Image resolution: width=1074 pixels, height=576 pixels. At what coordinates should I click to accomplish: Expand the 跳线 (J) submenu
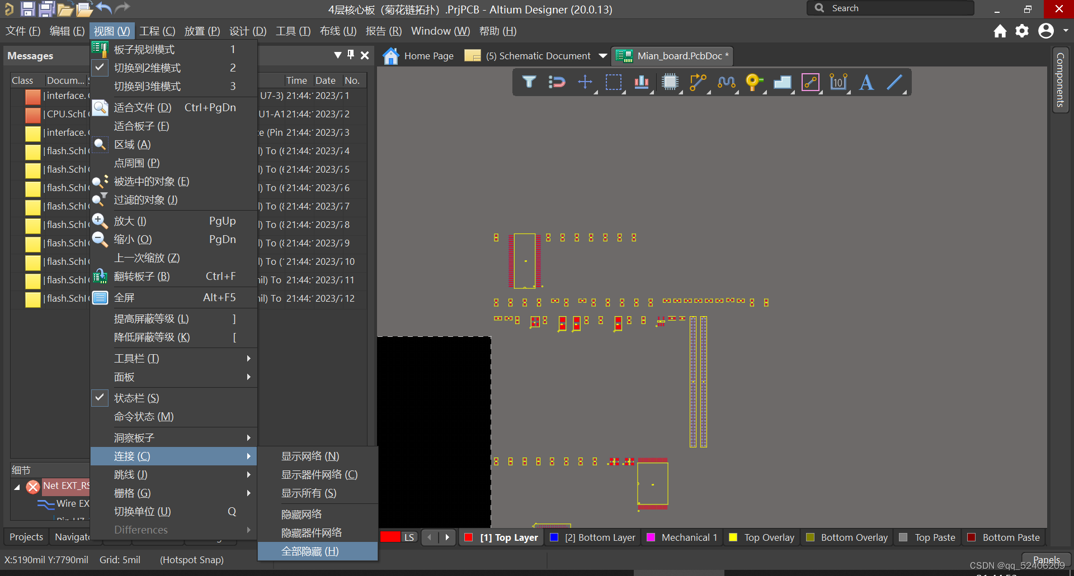coord(173,474)
